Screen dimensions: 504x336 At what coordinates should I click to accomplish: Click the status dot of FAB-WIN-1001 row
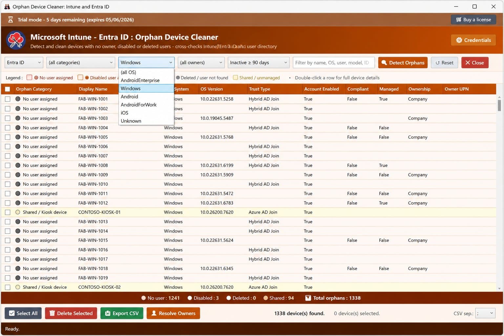18,99
